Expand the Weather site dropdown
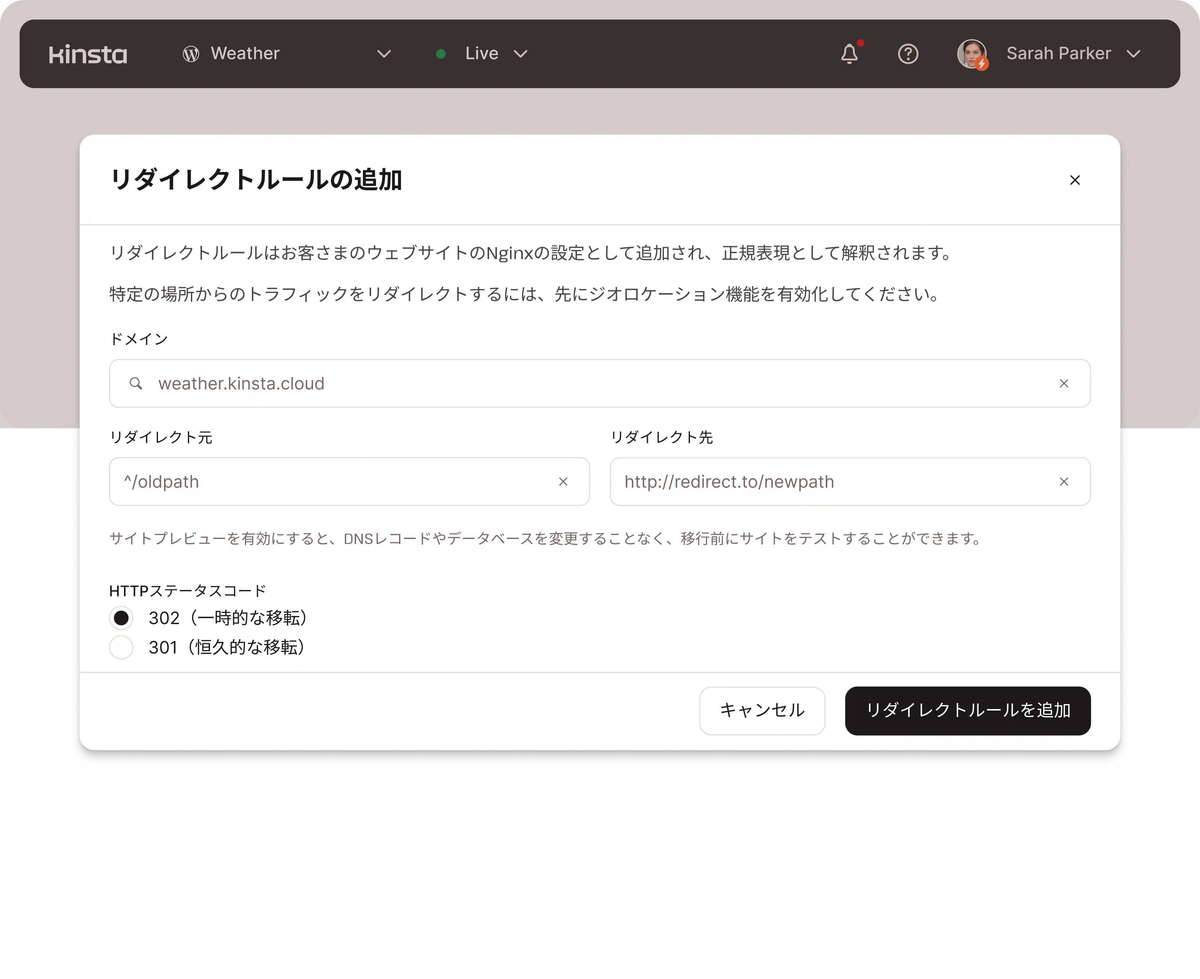Image resolution: width=1200 pixels, height=979 pixels. click(x=384, y=54)
